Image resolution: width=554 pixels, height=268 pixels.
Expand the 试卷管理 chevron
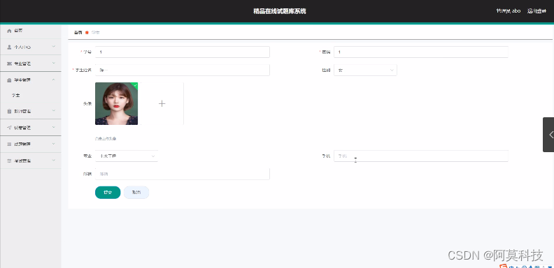[x=54, y=127]
